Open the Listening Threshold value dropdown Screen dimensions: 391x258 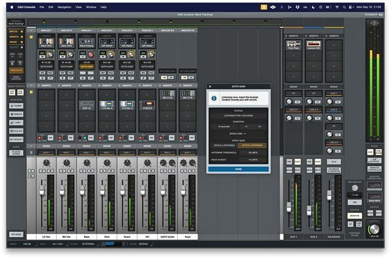[253, 152]
